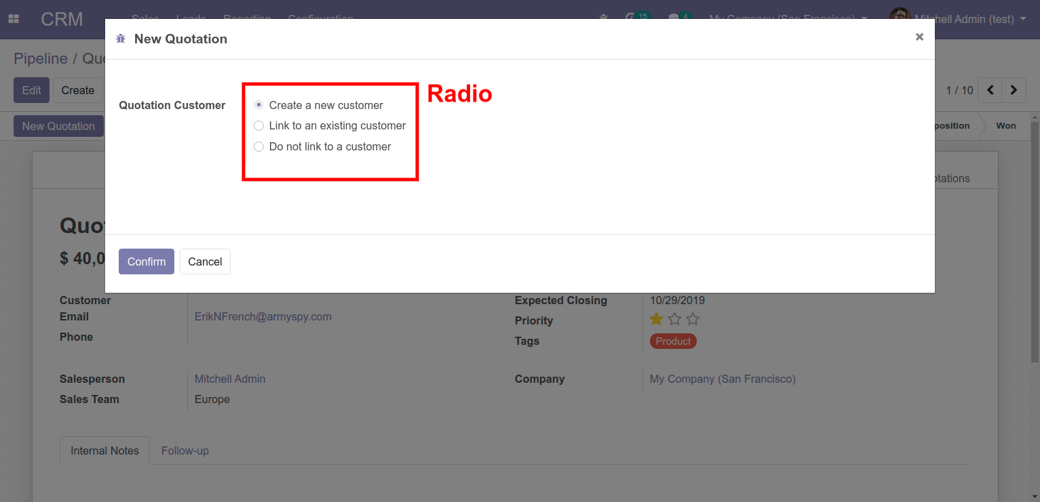Open the apps grid menu icon

click(x=14, y=19)
